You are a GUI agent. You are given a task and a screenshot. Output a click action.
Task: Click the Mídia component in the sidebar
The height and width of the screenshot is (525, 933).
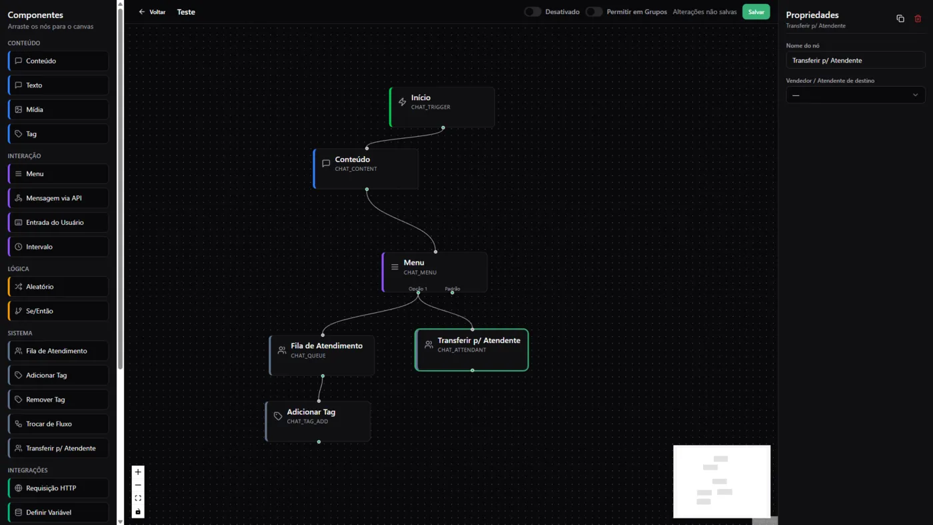(x=59, y=109)
